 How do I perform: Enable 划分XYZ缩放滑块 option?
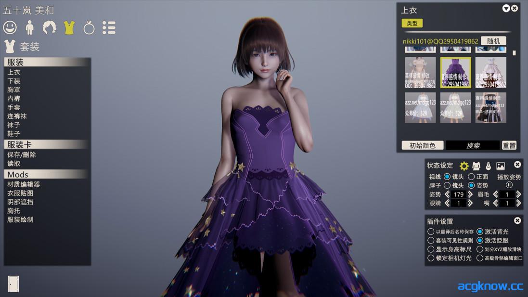pos(480,249)
